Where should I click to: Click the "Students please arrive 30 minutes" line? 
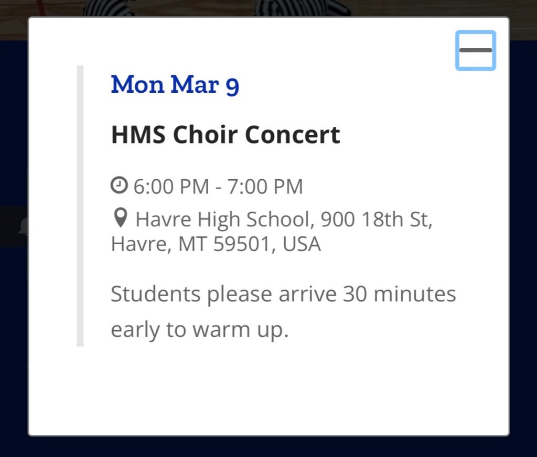tap(283, 294)
